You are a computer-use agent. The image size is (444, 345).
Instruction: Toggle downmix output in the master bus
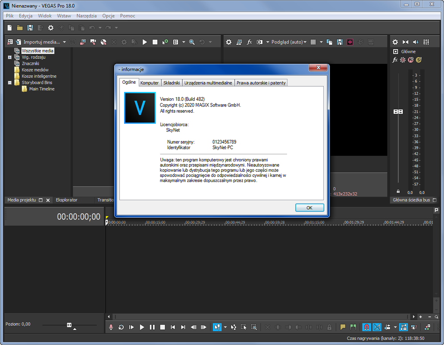click(406, 42)
